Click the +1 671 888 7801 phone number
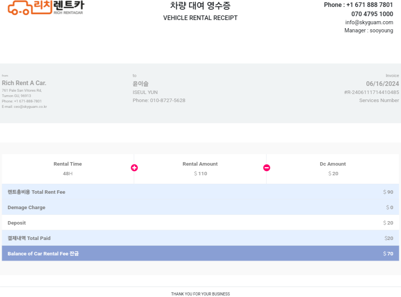 pos(369,5)
